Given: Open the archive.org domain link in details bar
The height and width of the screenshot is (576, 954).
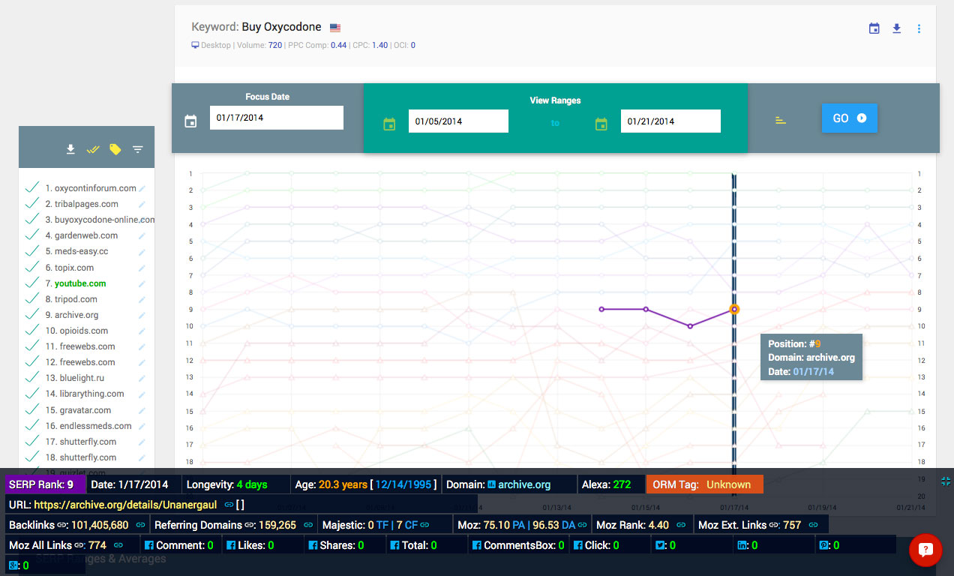Looking at the screenshot, I should [x=524, y=484].
